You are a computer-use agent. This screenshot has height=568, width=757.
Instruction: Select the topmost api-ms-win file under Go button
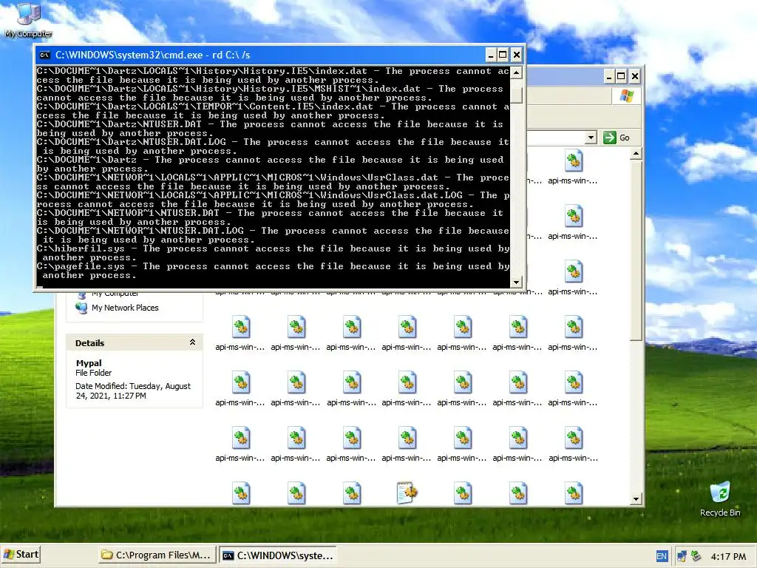point(573,166)
